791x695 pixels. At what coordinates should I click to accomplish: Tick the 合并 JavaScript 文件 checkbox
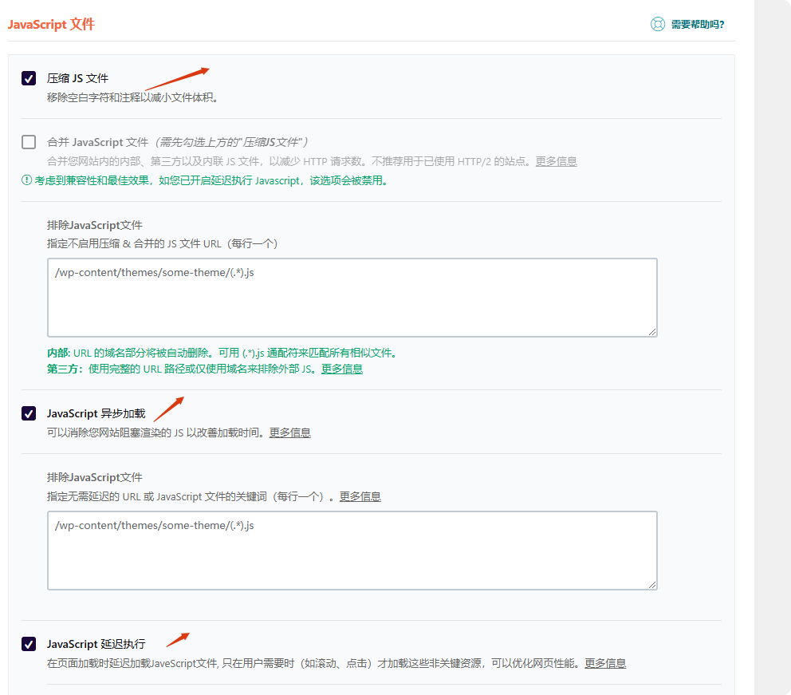(x=29, y=142)
